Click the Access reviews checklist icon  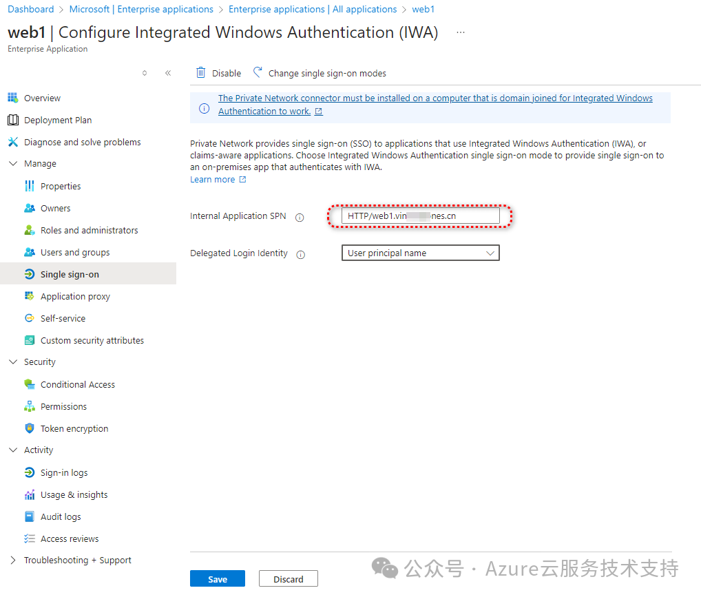click(x=30, y=538)
